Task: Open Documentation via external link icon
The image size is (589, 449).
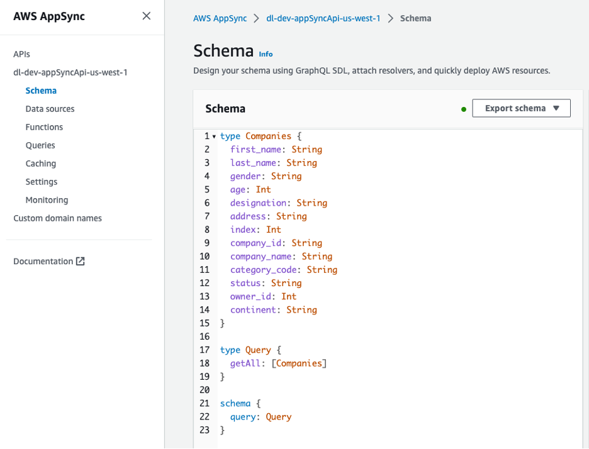Action: coord(80,261)
